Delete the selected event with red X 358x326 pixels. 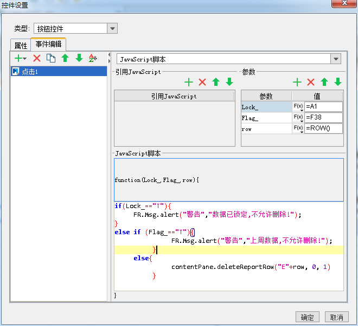(37, 58)
